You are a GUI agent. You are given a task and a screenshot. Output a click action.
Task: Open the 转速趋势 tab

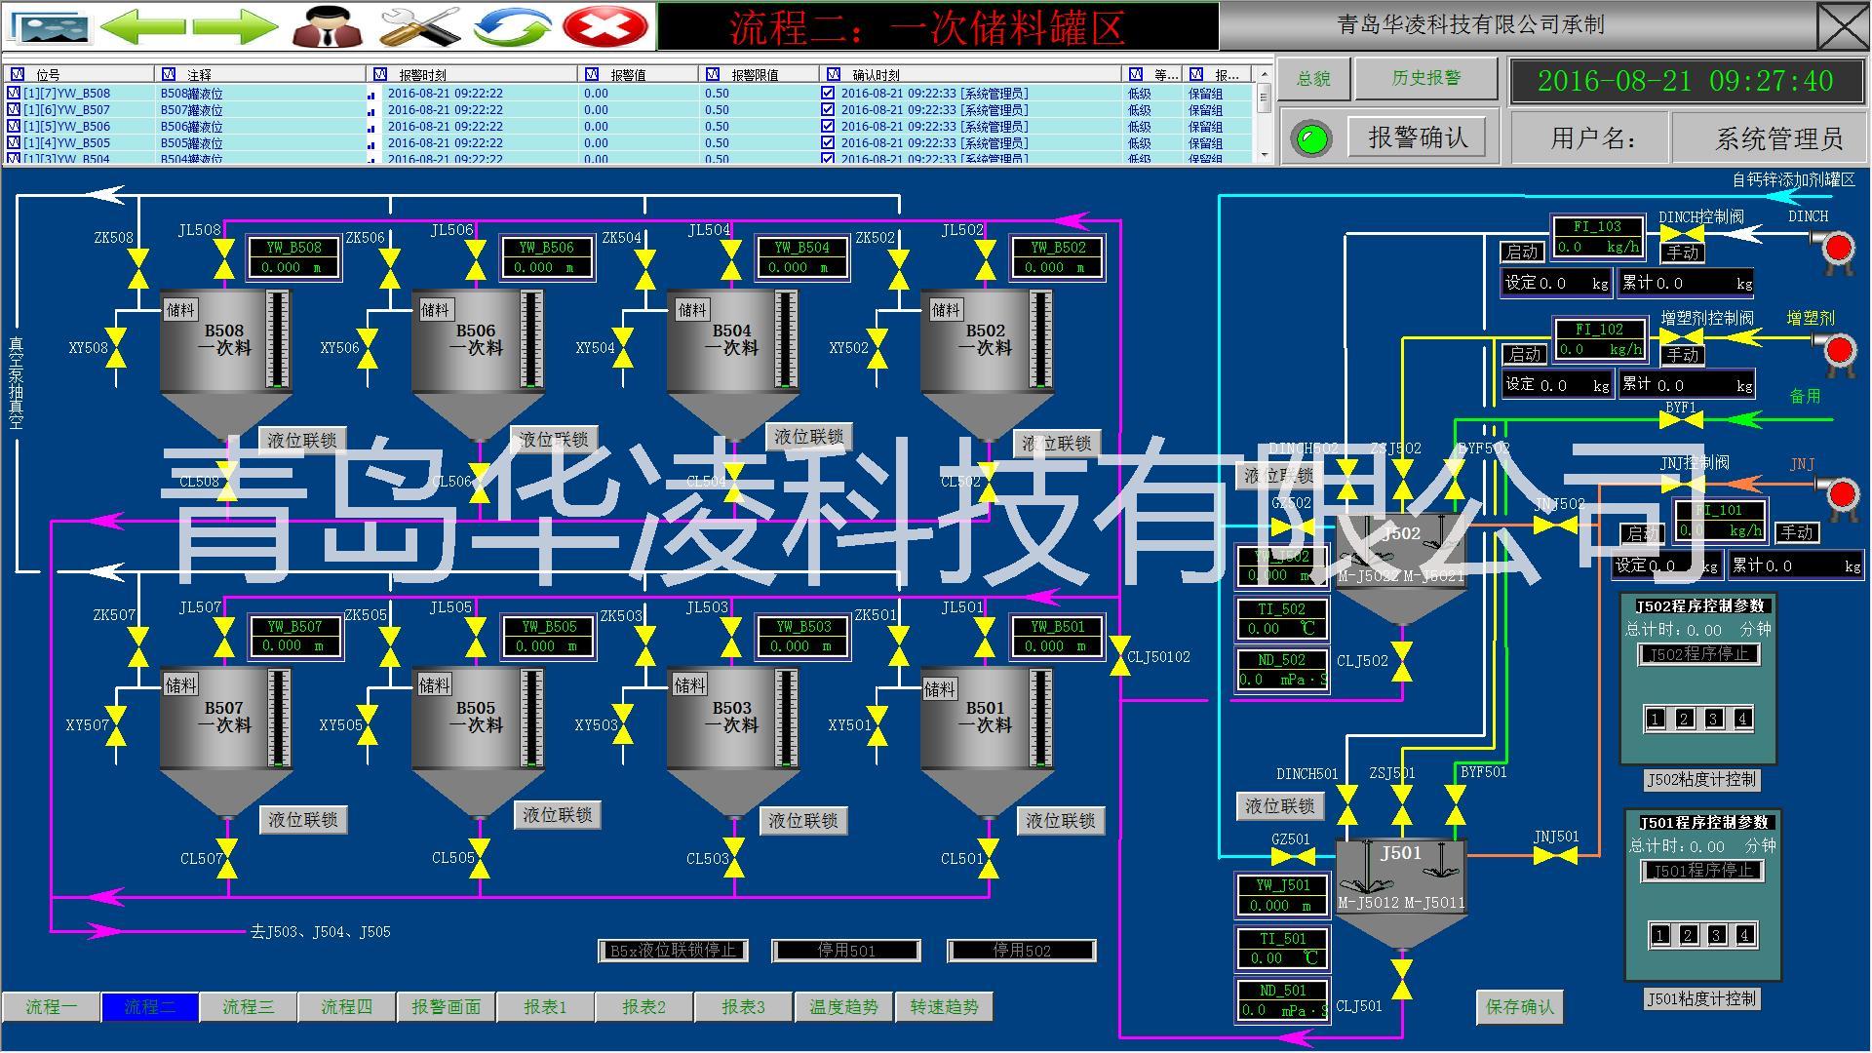944,1007
